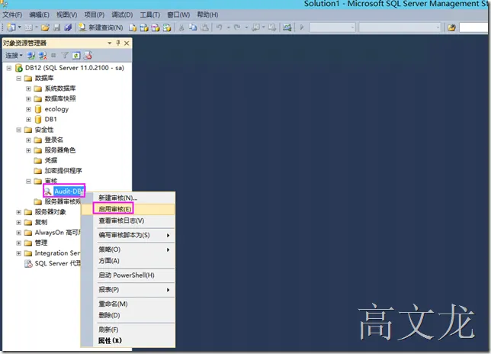Screen dimensions: 491x354
Task: Click the New Project toolbar icon
Action: [x=11, y=27]
